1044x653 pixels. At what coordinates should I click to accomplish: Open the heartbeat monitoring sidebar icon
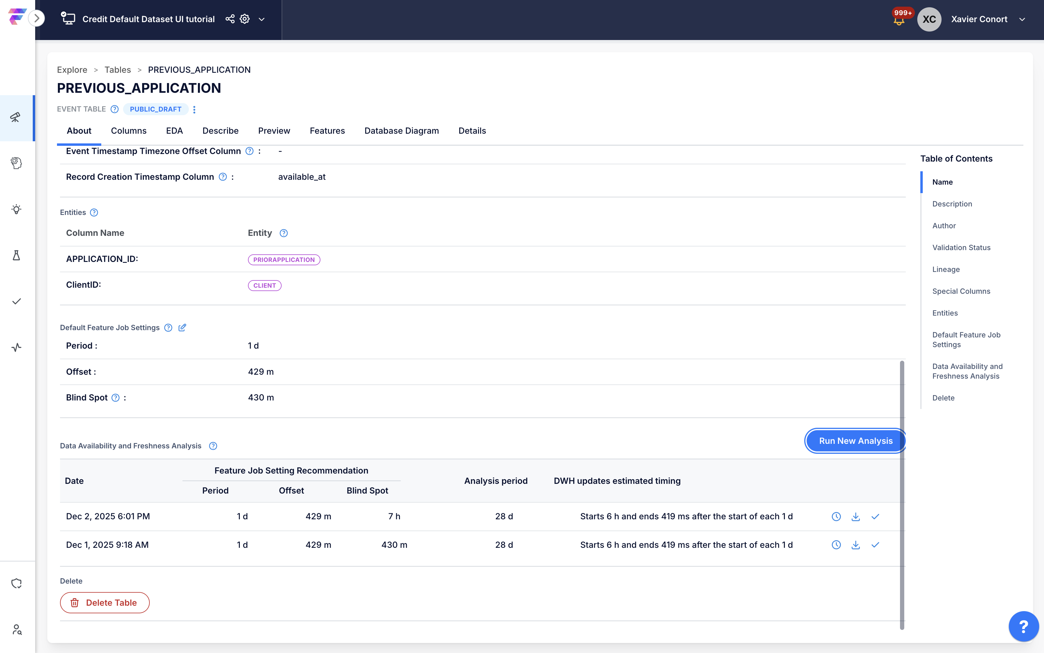point(16,347)
